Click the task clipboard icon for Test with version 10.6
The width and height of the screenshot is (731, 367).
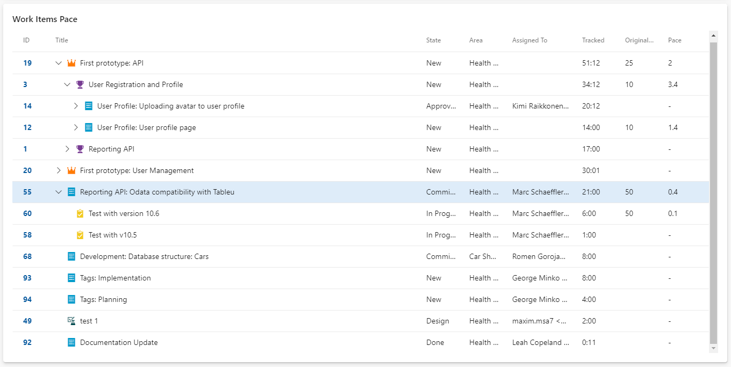click(80, 213)
